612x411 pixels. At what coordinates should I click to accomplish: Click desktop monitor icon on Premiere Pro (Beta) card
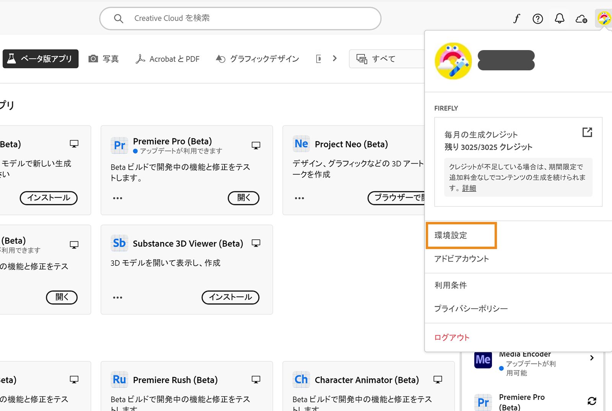point(256,145)
